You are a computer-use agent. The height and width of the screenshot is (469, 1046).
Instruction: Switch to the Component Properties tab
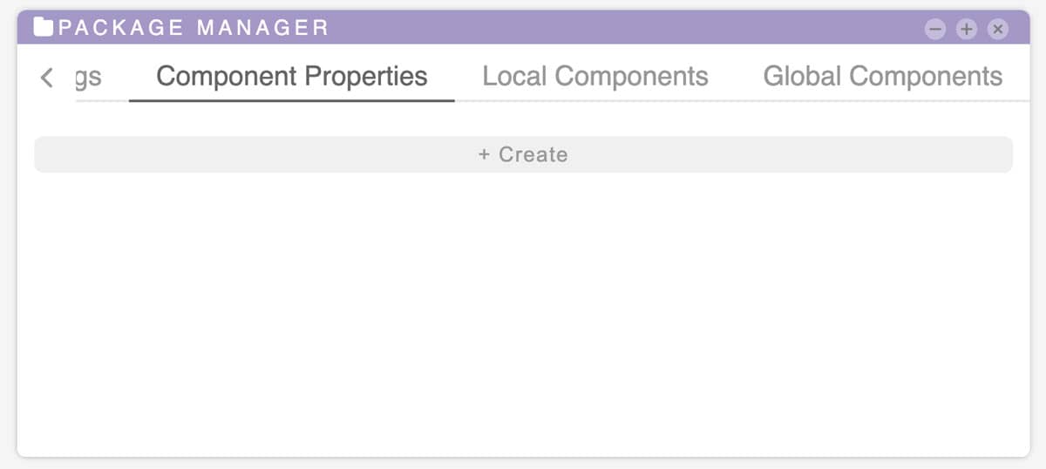pos(292,77)
